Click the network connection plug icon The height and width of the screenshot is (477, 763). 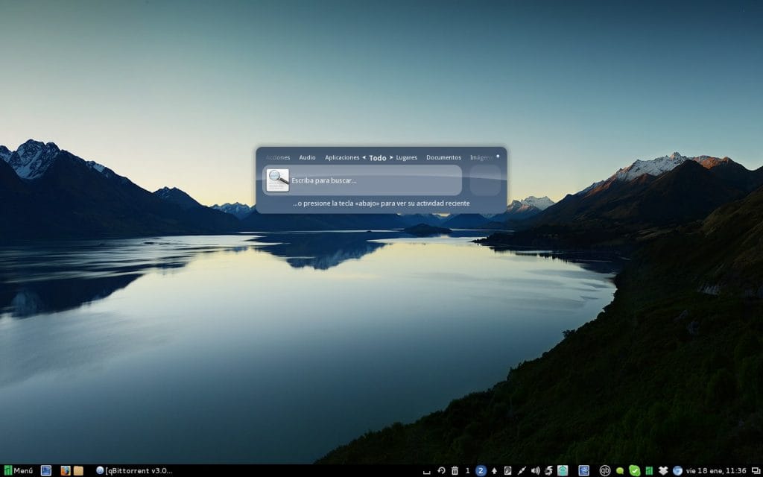[x=522, y=471]
